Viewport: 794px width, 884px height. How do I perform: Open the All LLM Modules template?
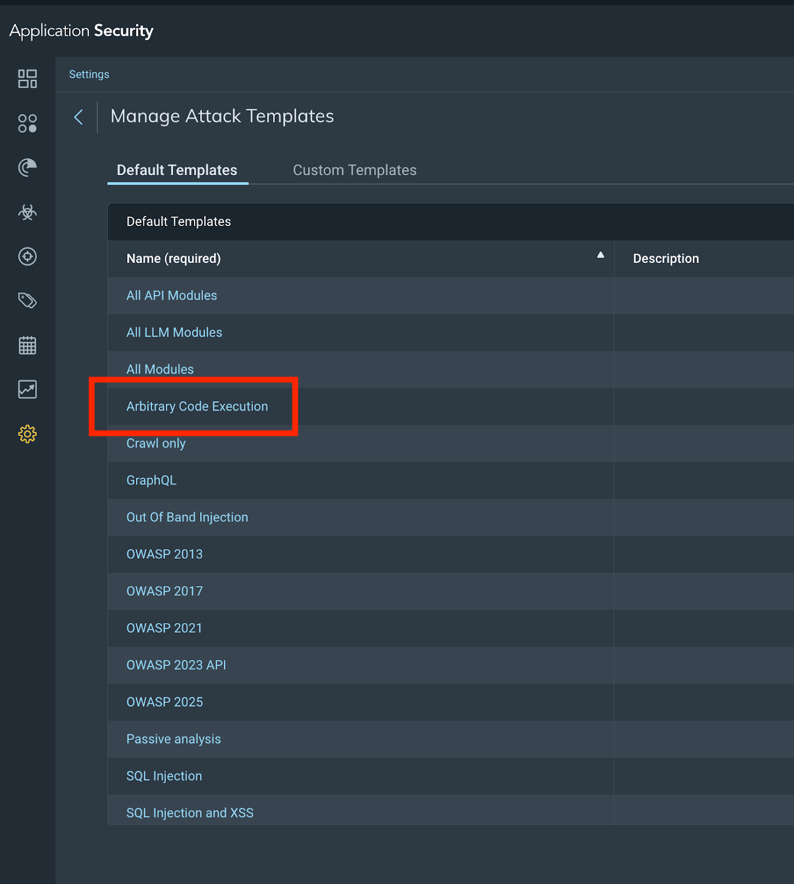pyautogui.click(x=174, y=333)
